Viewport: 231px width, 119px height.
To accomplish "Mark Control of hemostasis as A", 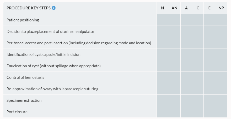I will click(x=186, y=78).
